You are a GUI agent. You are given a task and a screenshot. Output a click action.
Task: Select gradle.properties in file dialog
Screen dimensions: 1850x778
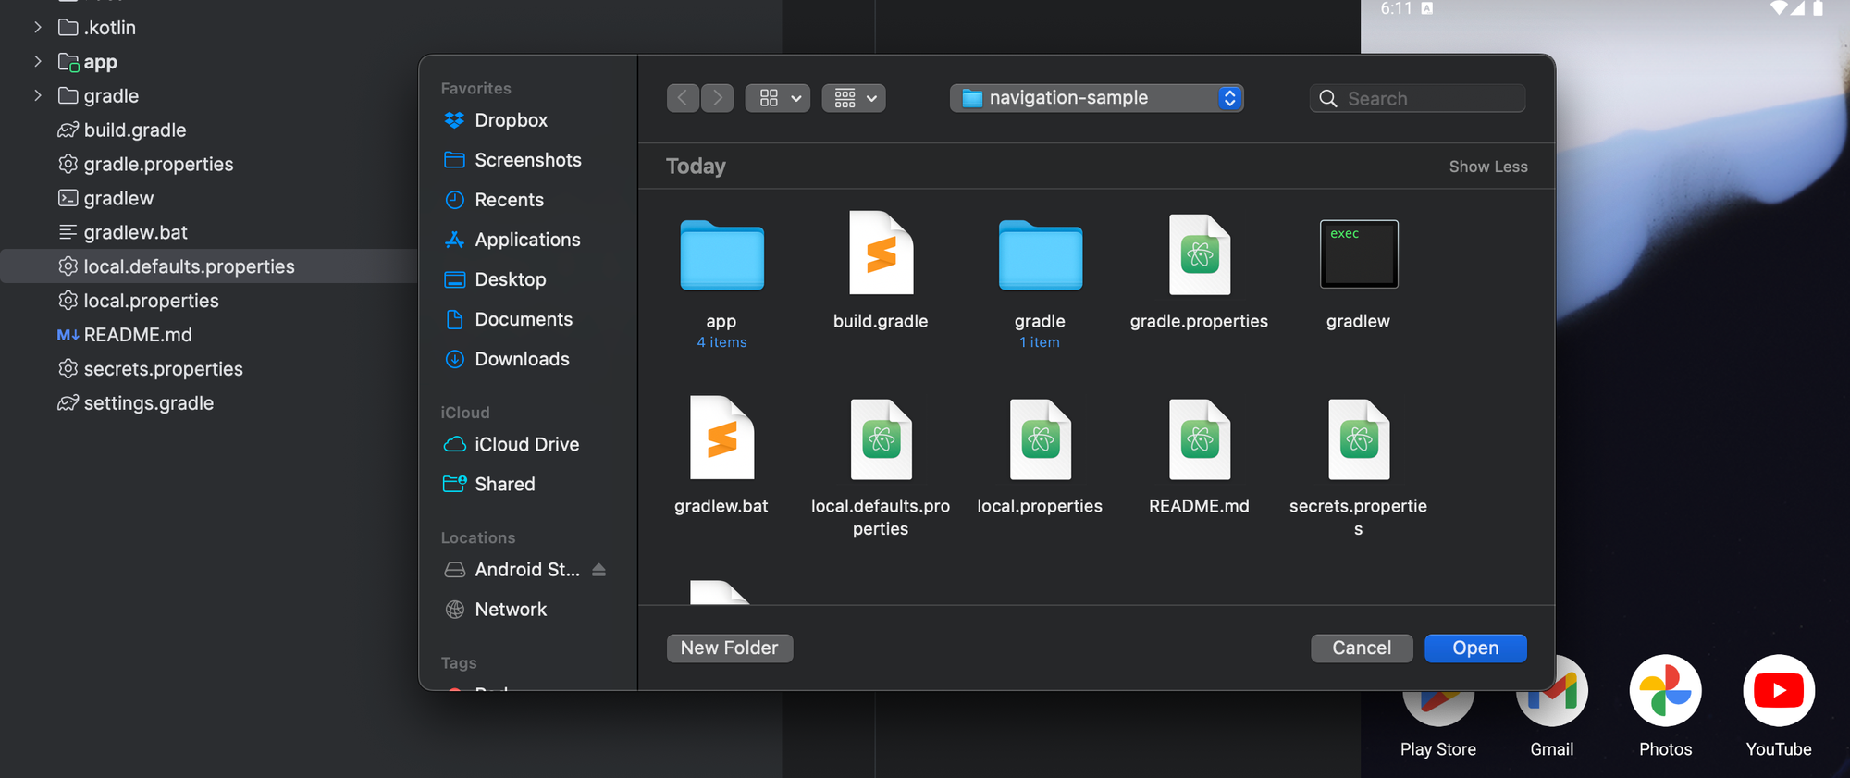[x=1199, y=273]
